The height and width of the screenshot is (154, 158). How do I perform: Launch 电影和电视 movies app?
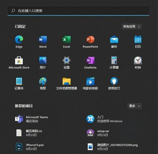(x=90, y=84)
